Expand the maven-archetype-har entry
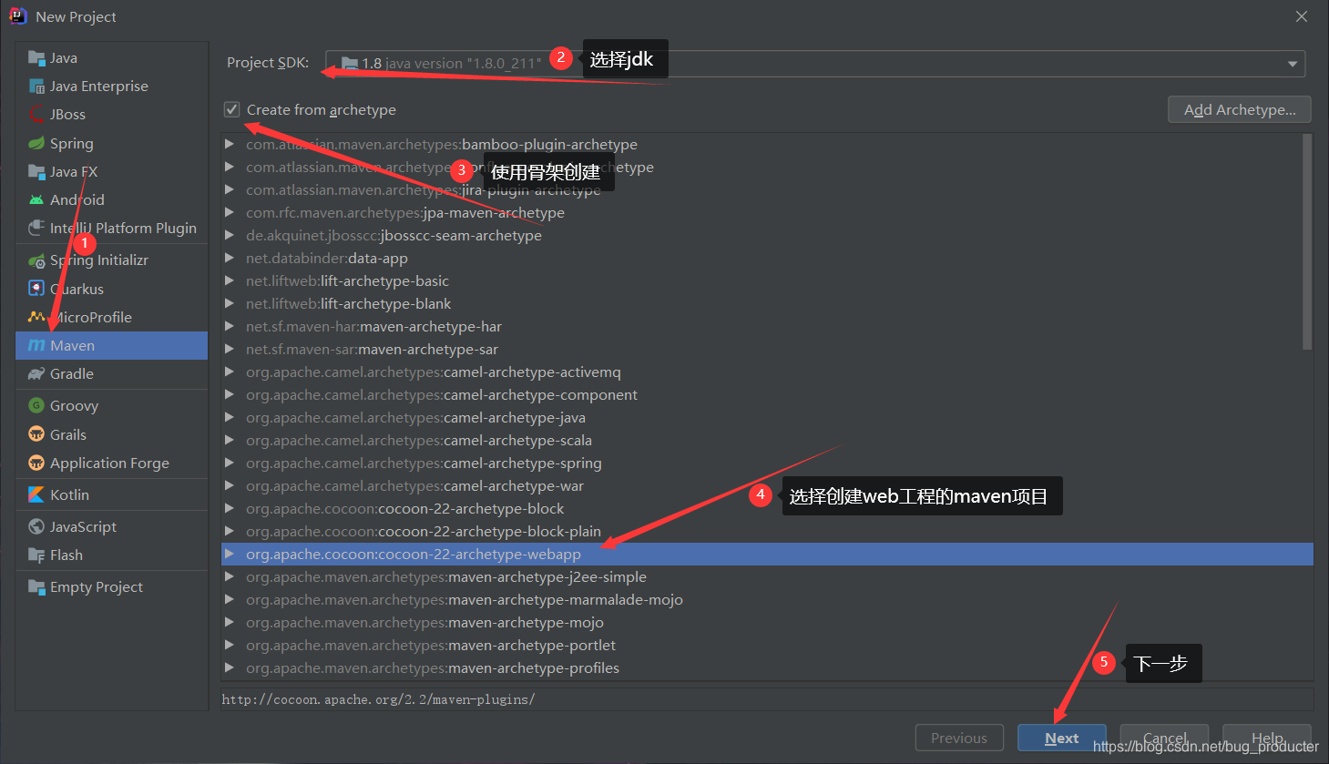 [x=230, y=326]
